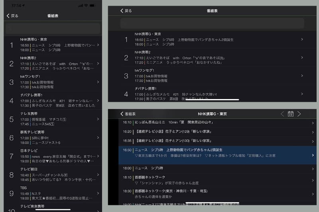Open 18:10 首都圏ネットワーク detail chevron
Screen dimensions: 319x212
pos(313,180)
